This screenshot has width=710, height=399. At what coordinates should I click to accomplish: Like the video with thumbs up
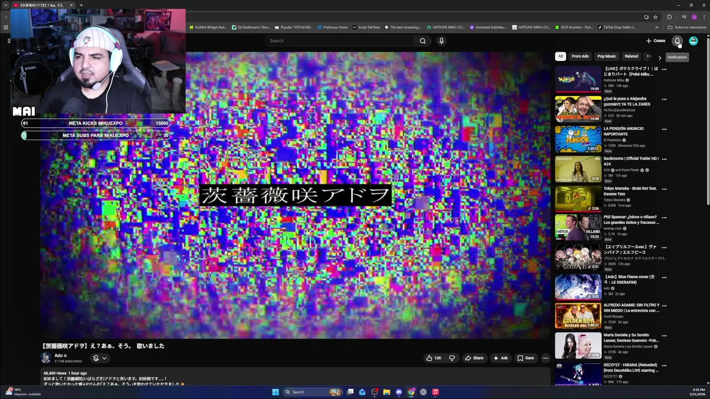pyautogui.click(x=434, y=358)
